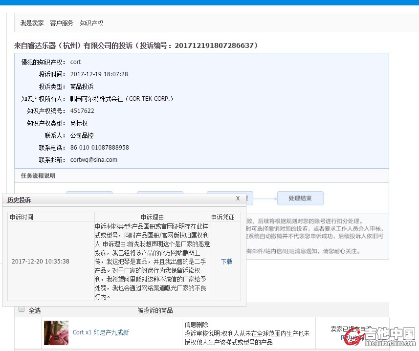Select the owner text 韩国可尔特株式会社 (COR-TEK CORP.)
Screen dimensions: 419x351
(x=122, y=99)
